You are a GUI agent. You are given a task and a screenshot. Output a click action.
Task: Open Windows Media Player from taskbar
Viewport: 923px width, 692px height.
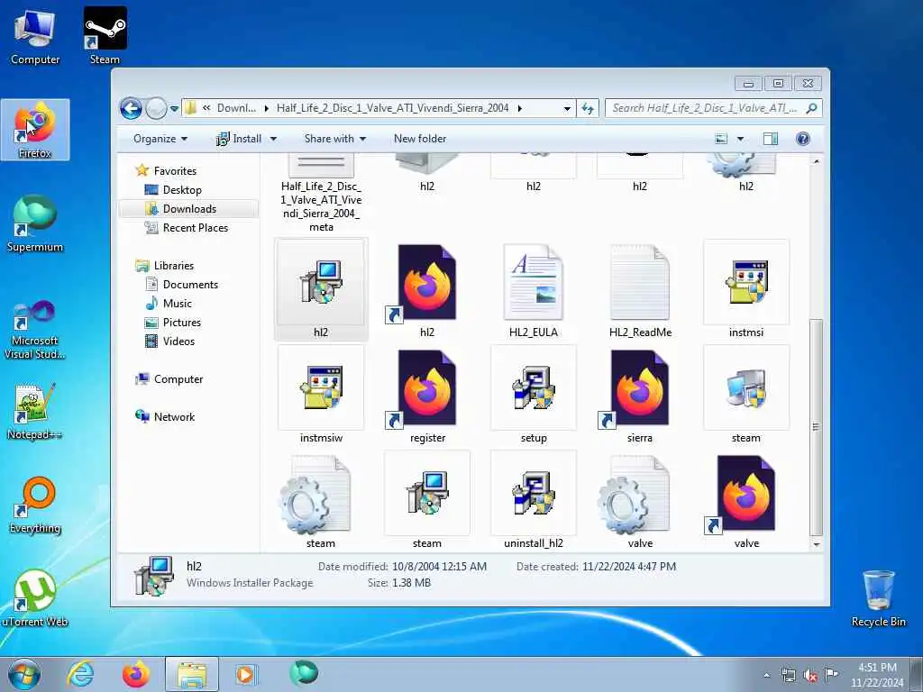pos(245,674)
